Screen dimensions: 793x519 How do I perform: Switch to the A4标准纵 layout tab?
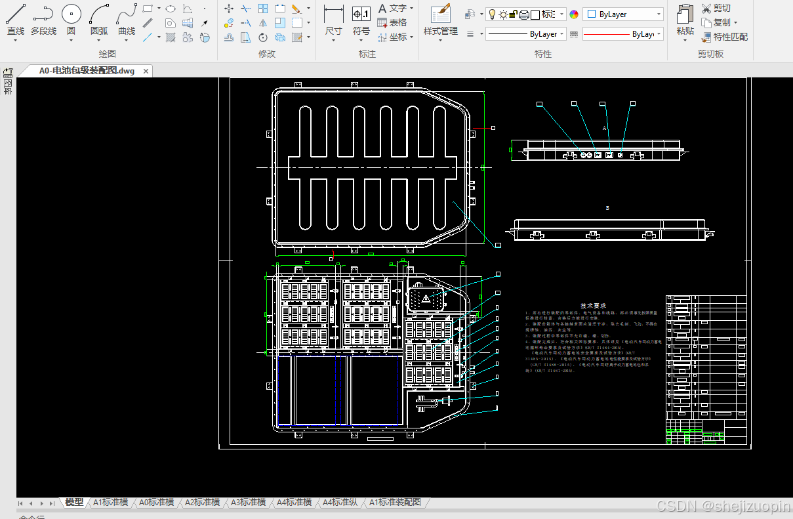pos(340,502)
